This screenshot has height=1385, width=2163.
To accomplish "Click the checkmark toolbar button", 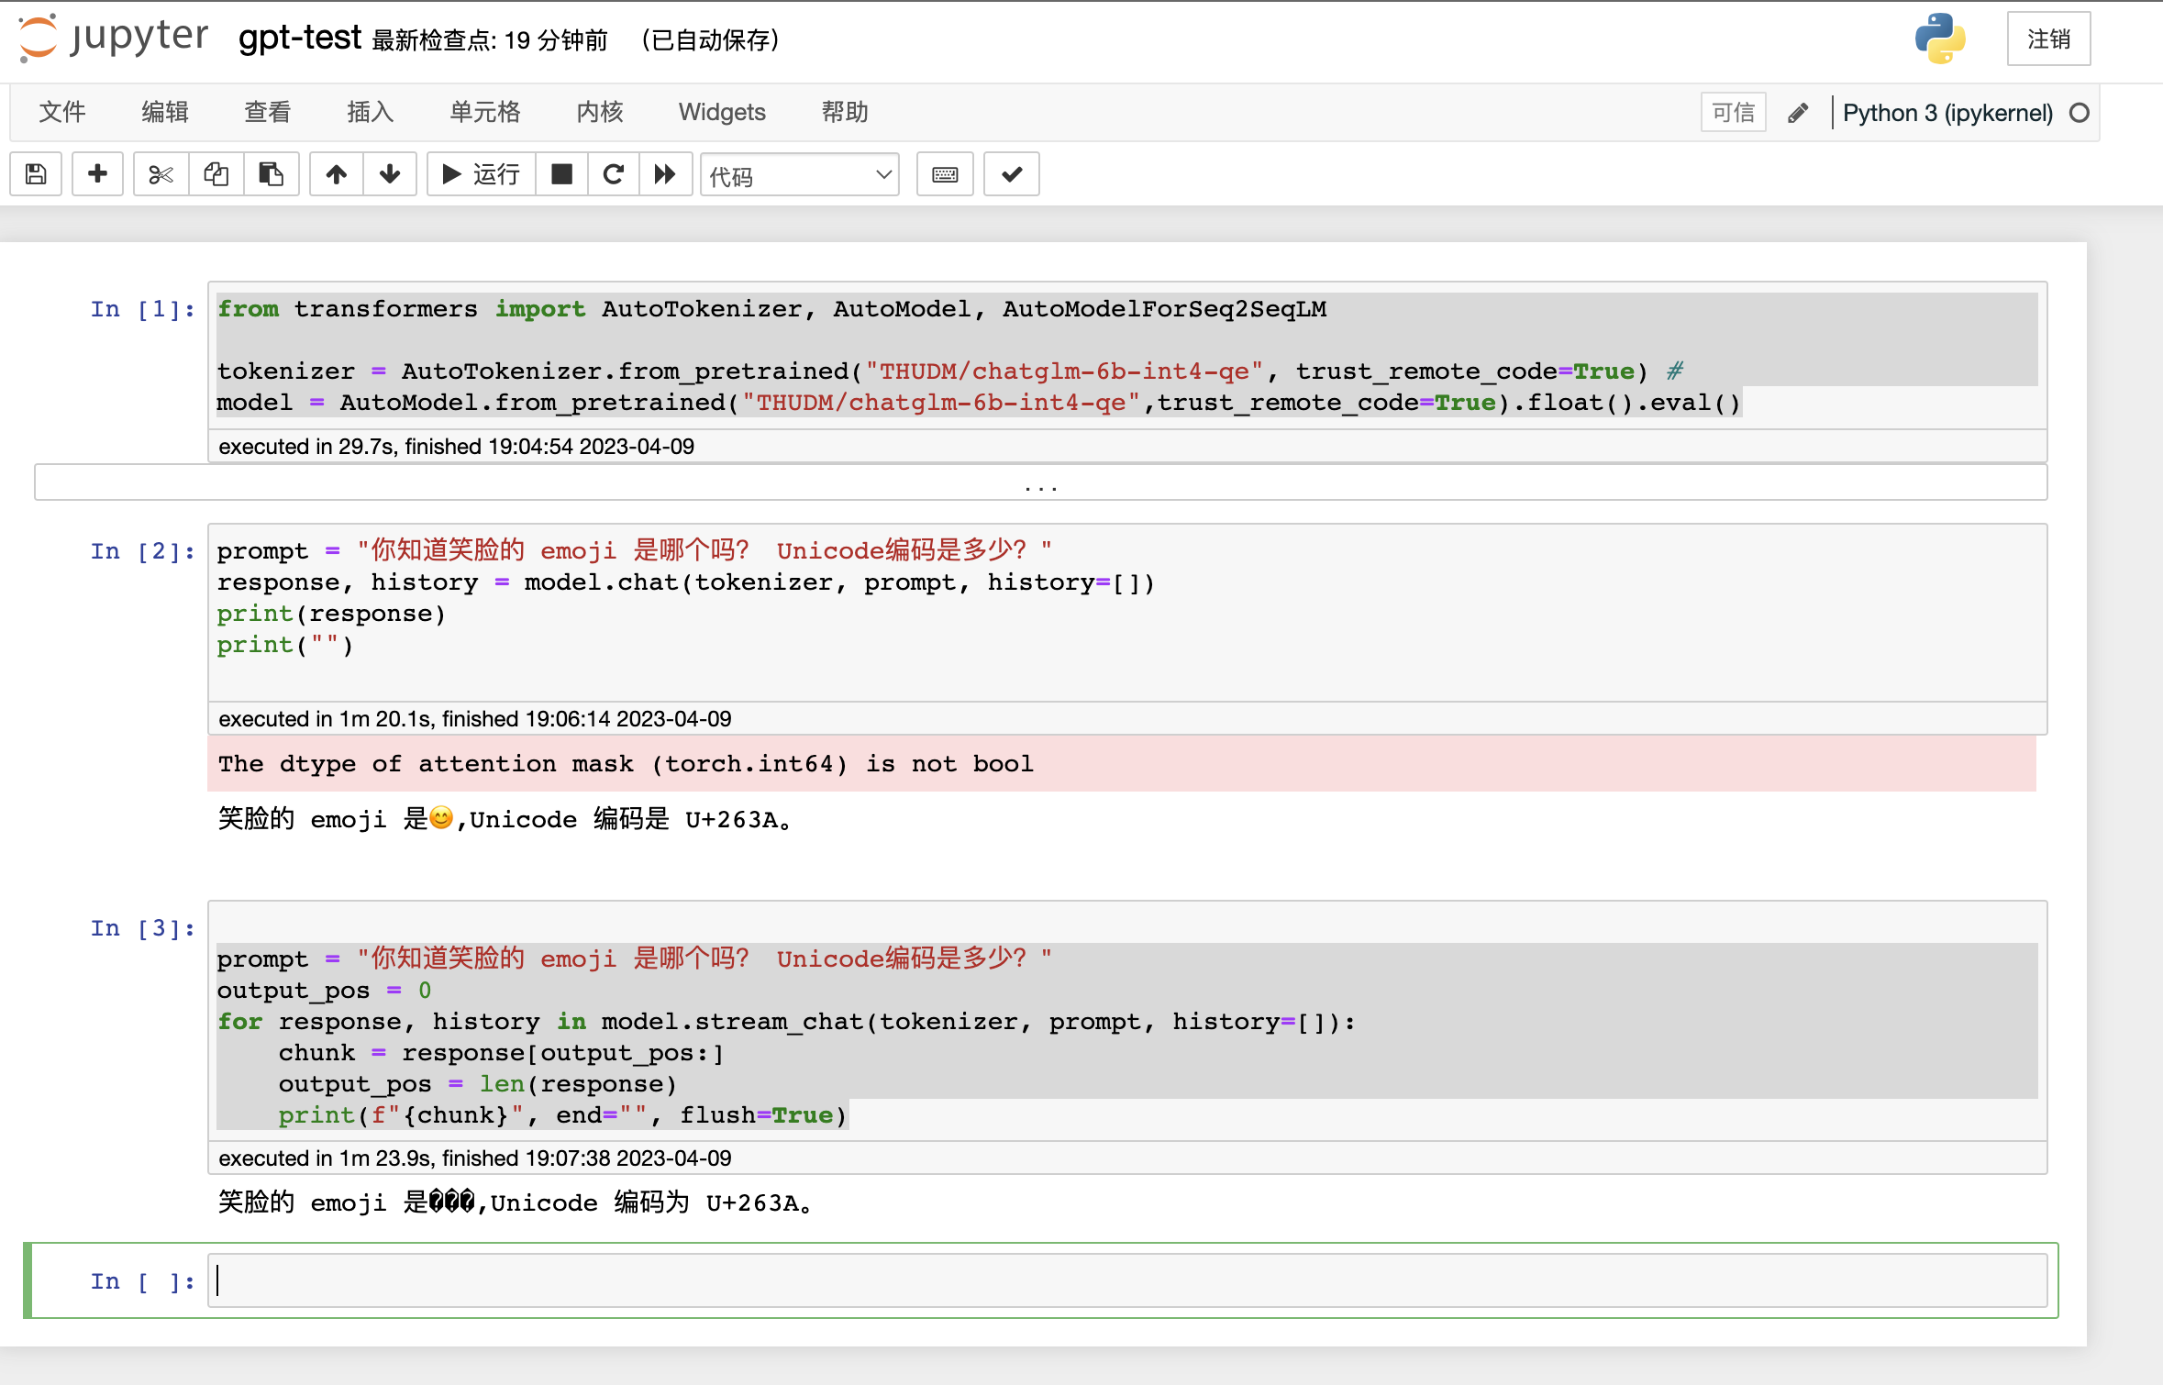I will [x=1012, y=174].
